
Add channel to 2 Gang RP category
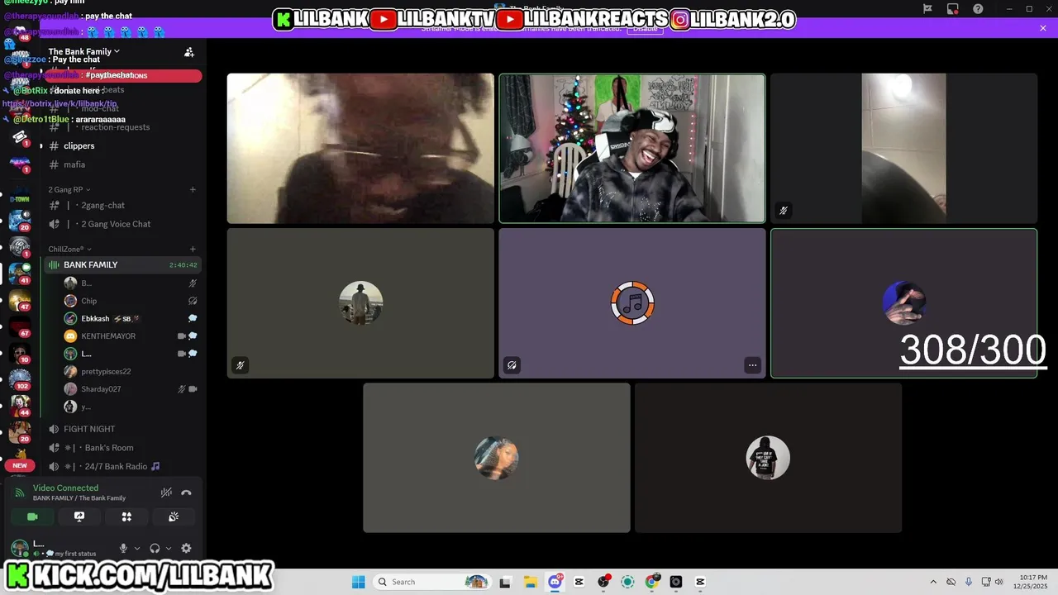(193, 189)
